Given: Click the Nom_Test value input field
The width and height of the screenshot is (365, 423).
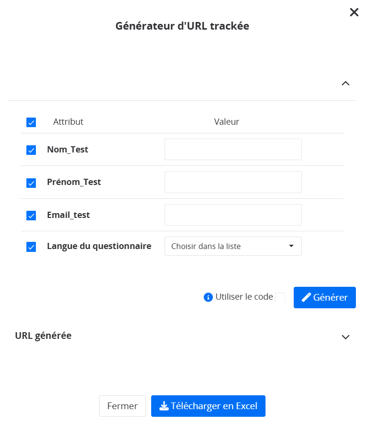Looking at the screenshot, I should point(233,150).
